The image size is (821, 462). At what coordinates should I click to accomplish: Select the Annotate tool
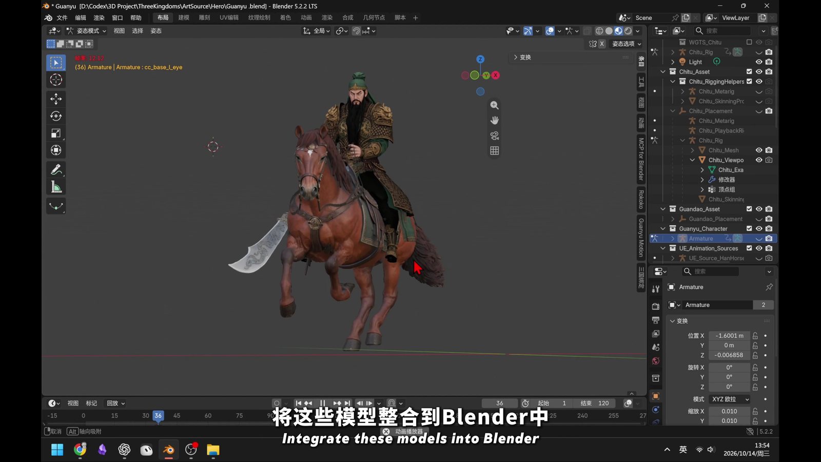click(56, 169)
